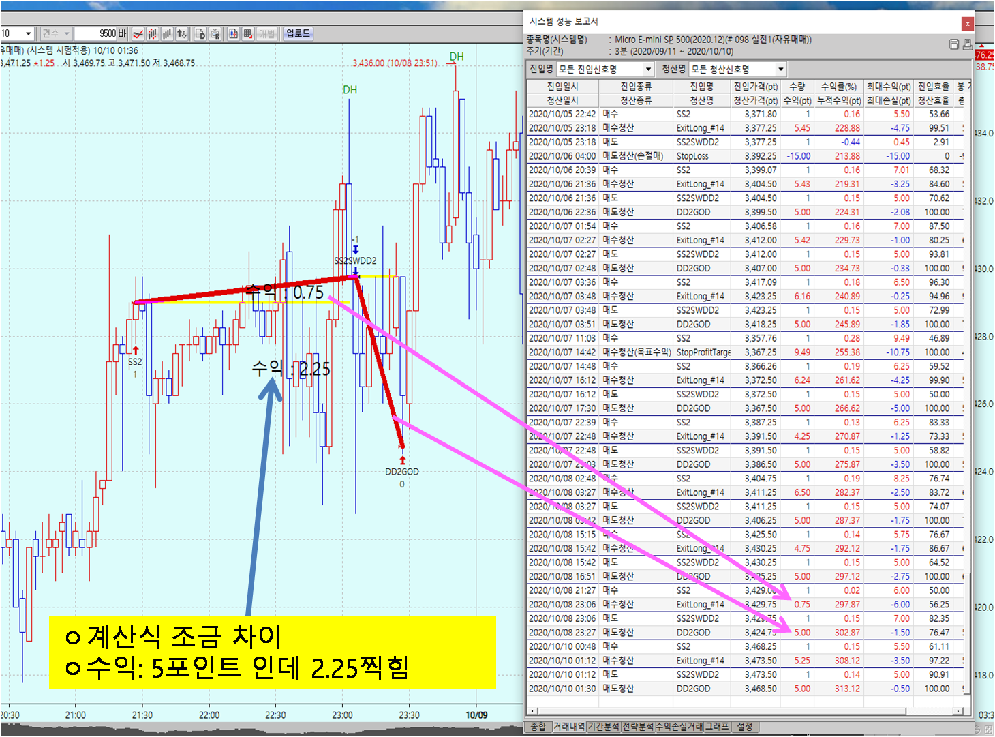Expand the dropdown showing value 10

28,33
